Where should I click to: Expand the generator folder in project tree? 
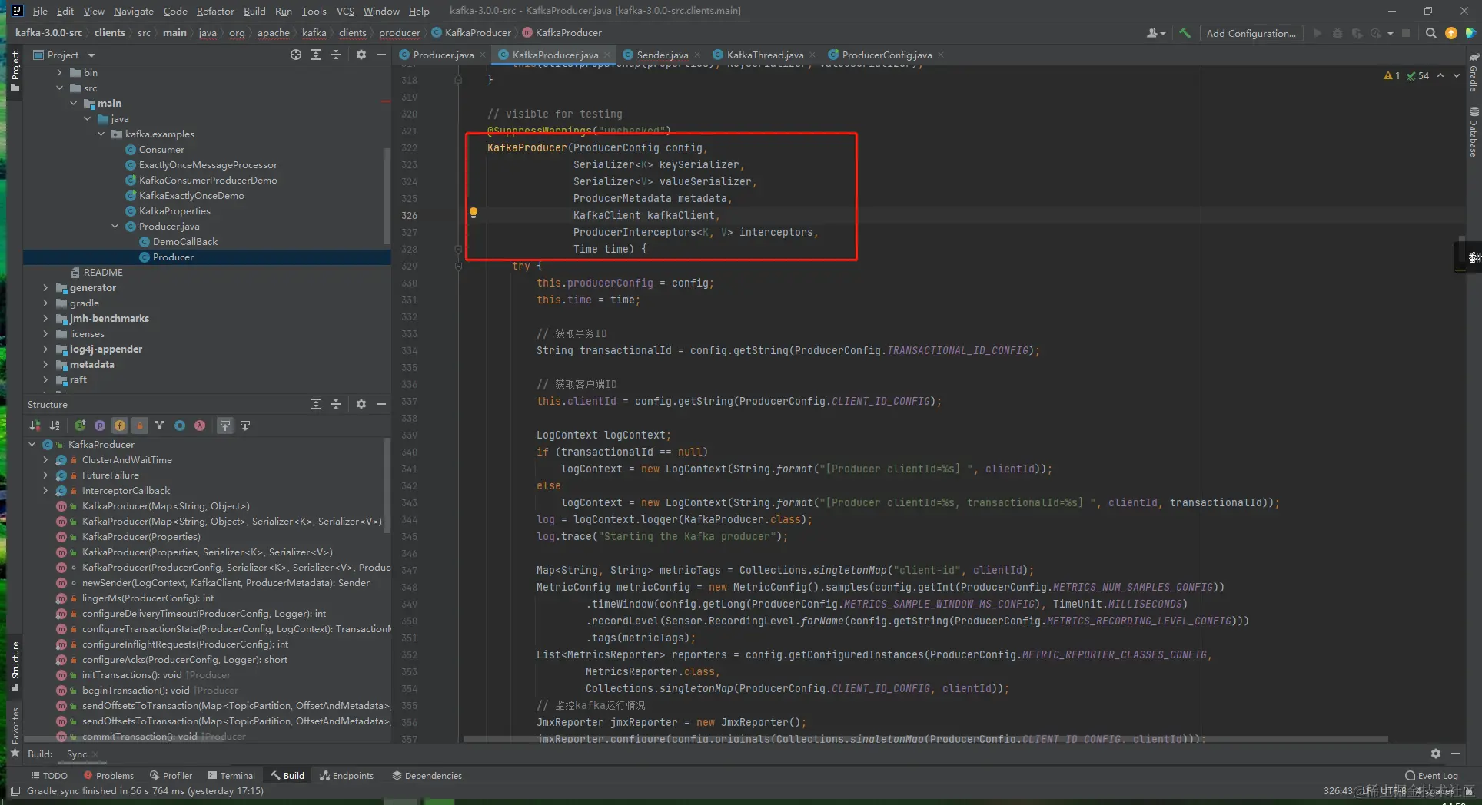(x=45, y=288)
